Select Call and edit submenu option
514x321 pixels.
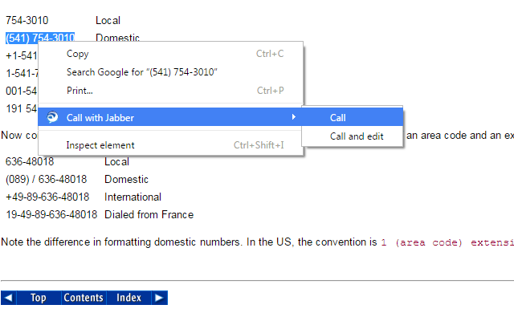tap(357, 136)
